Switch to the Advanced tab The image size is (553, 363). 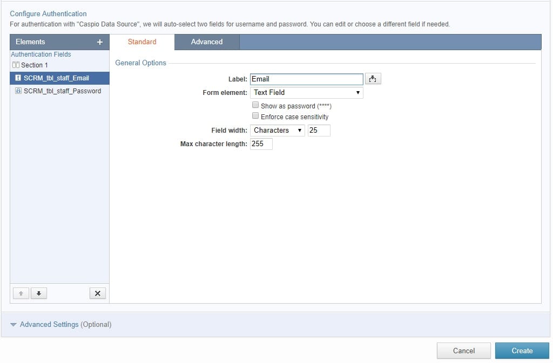click(206, 42)
